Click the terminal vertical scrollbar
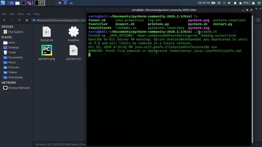Viewport: 262px width, 147px height. click(x=252, y=79)
